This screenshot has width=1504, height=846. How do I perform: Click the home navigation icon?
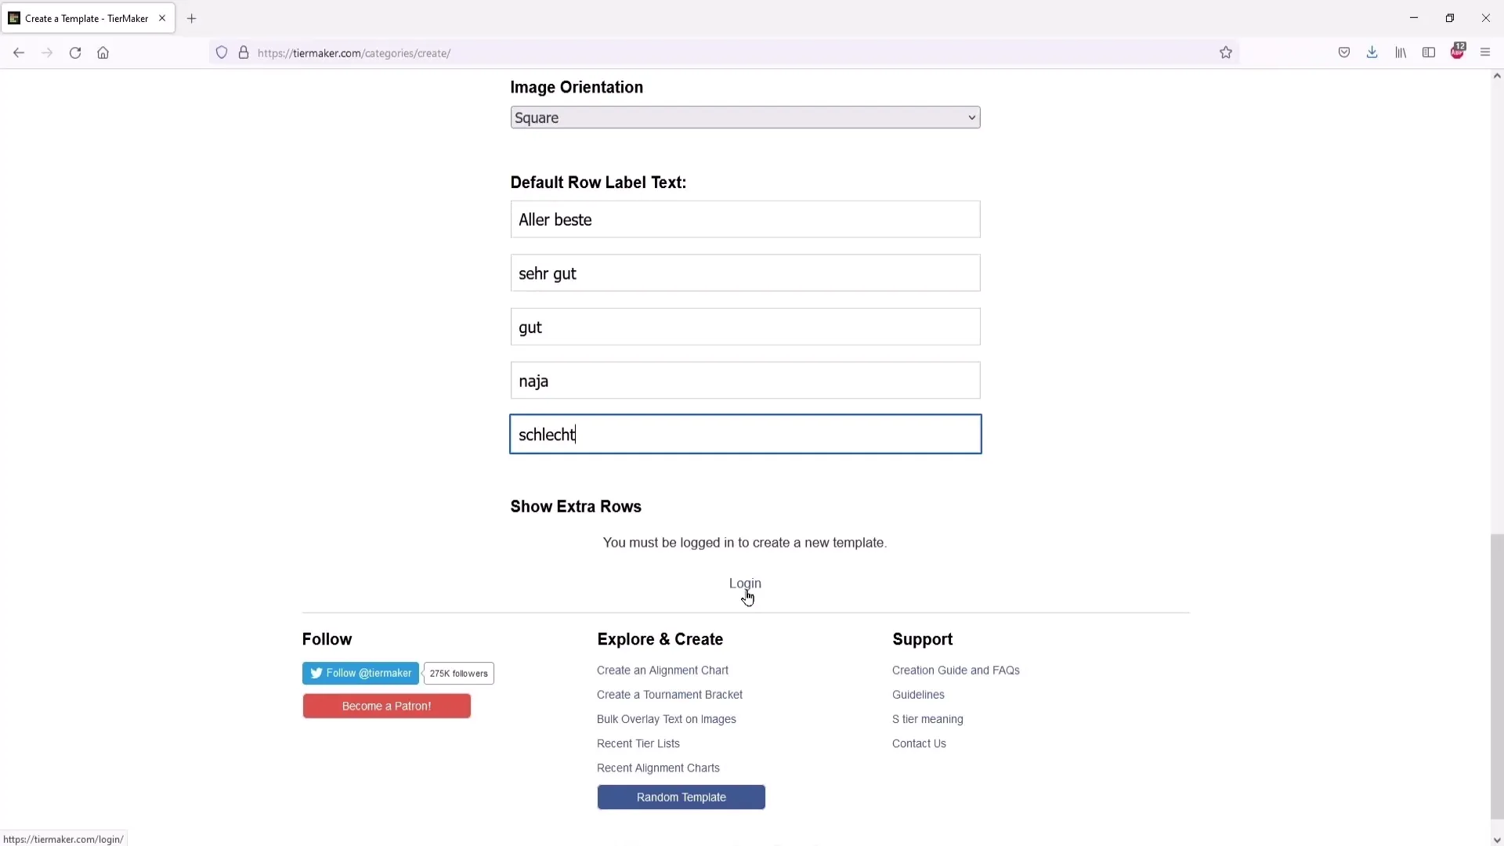tap(103, 52)
